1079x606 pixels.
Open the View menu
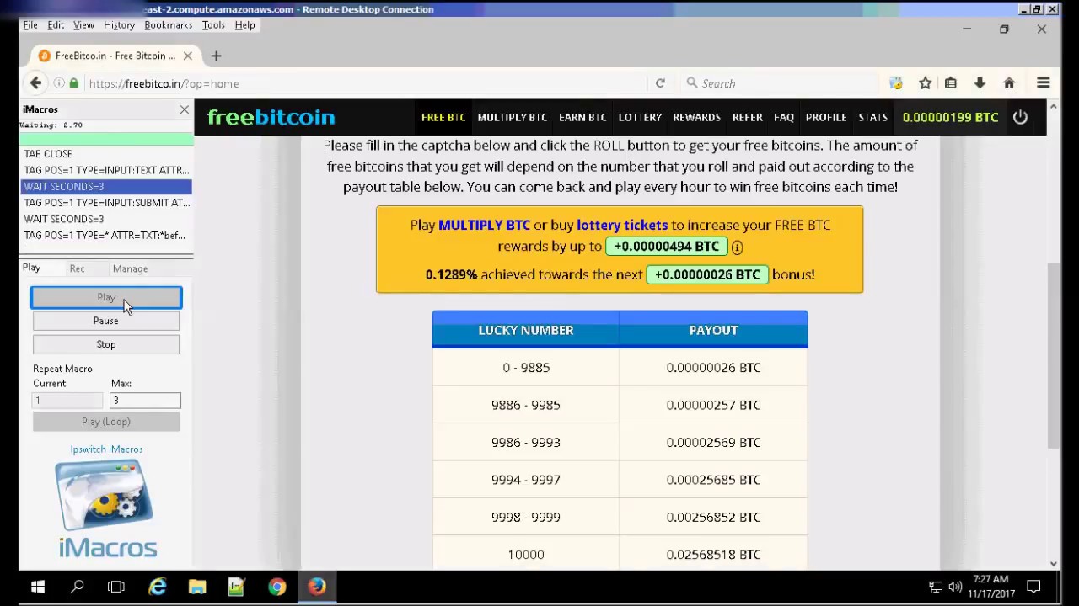83,25
